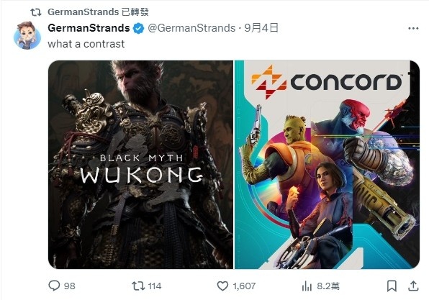Image resolution: width=429 pixels, height=300 pixels.
Task: Click the retweet indicator icon at top
Action: 36,12
